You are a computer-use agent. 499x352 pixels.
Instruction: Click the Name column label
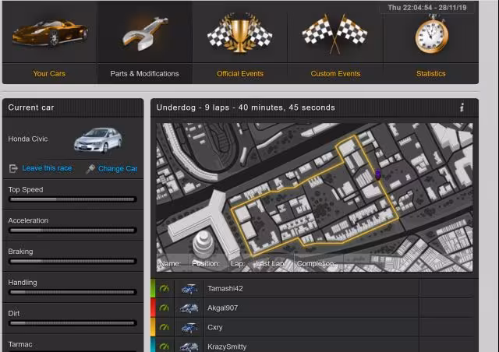pos(170,263)
